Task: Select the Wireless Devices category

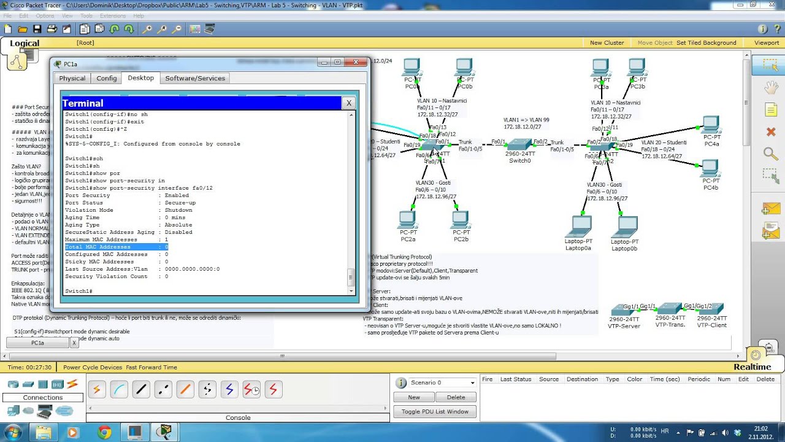Action: (57, 384)
